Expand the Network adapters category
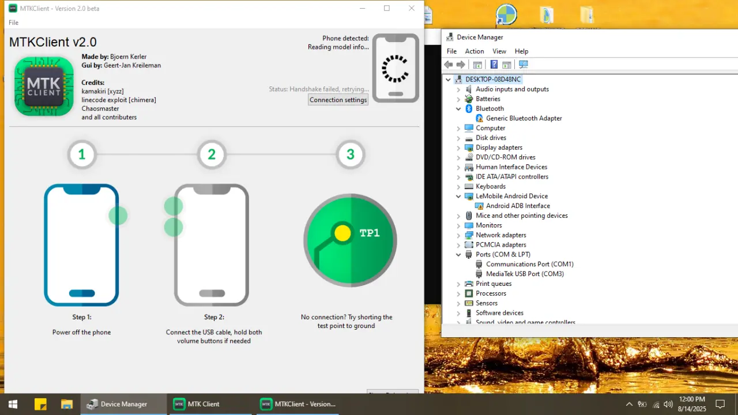Screen dimensions: 738x415 click(x=459, y=235)
